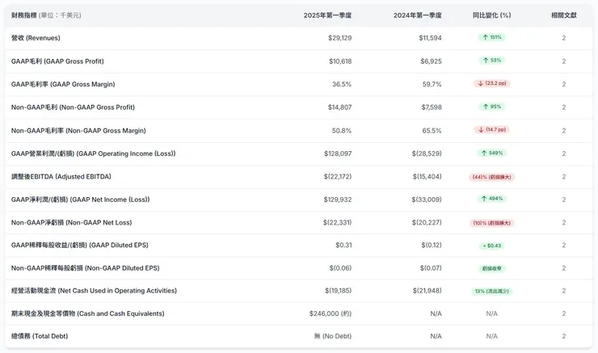This screenshot has height=353, width=598.
Task: Click the 財務指標 column header
Action: click(x=46, y=15)
